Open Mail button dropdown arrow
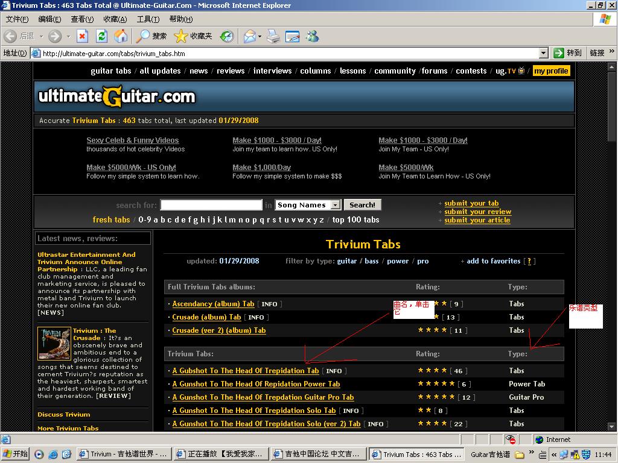Viewport: 618px width, 463px height. [x=260, y=36]
